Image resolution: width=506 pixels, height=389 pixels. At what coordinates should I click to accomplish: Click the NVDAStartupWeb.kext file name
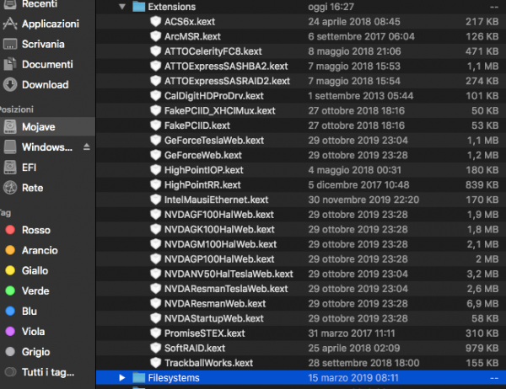[x=214, y=318]
